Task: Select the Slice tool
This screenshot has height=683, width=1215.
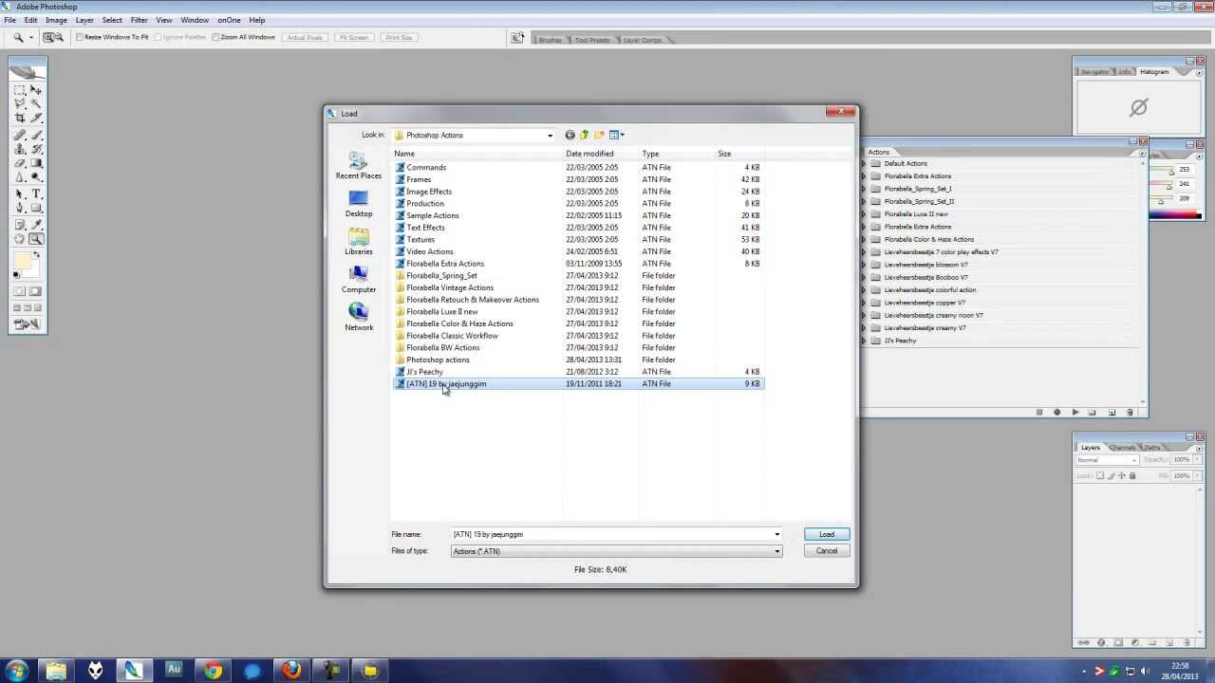Action: tap(36, 118)
